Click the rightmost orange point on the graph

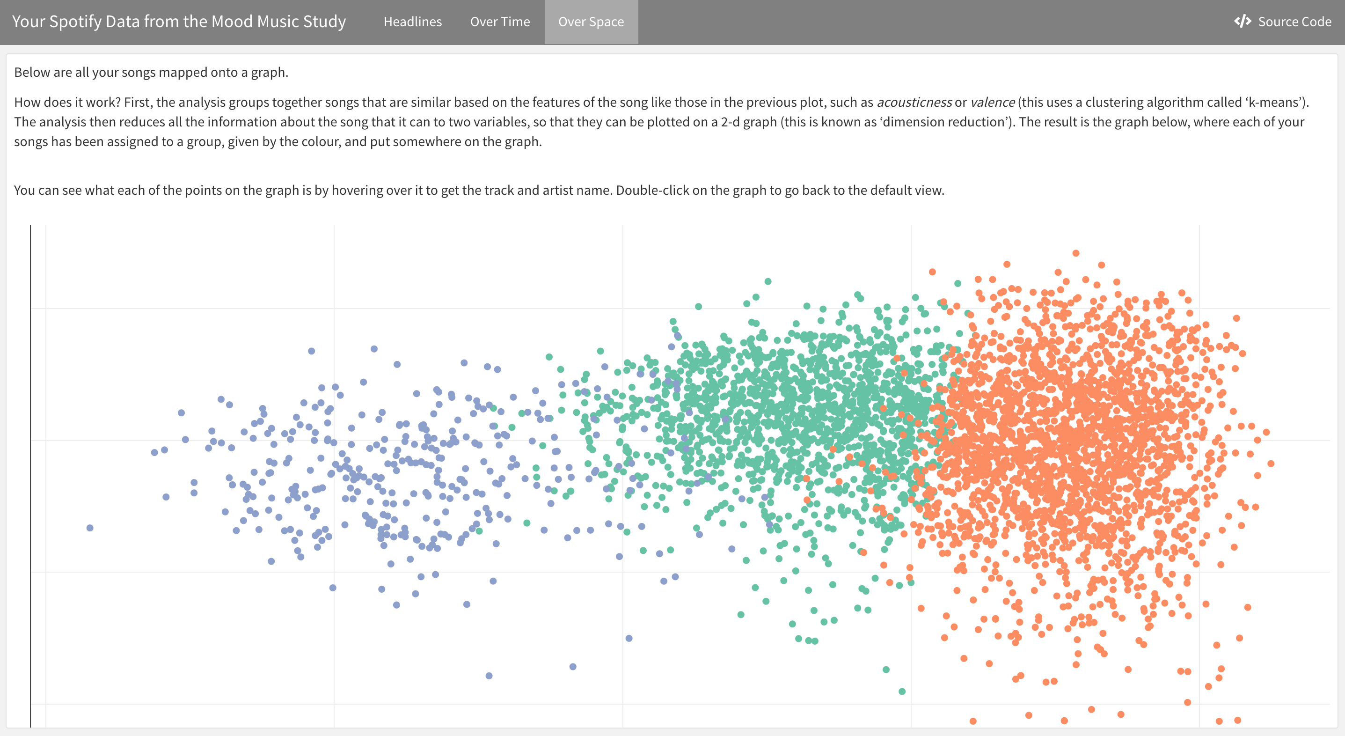tap(1271, 464)
